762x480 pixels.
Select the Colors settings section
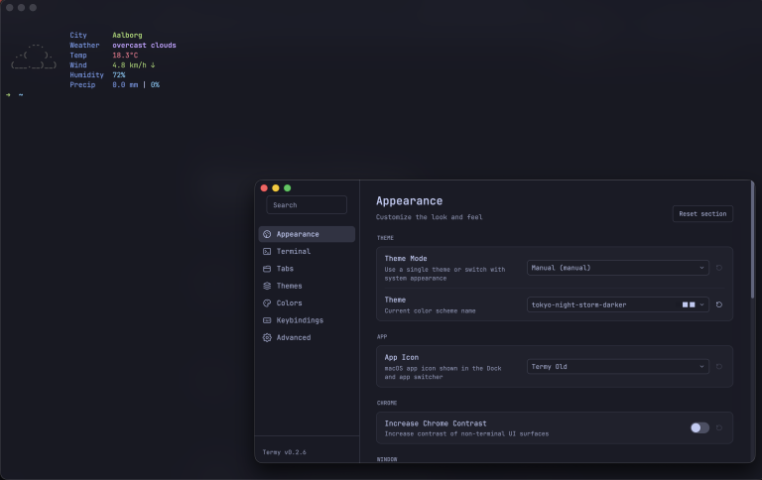[307, 303]
